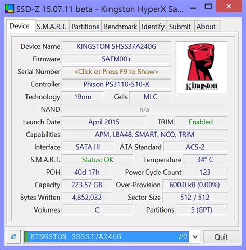Open the S.M.A.R.T. tab

[52, 27]
